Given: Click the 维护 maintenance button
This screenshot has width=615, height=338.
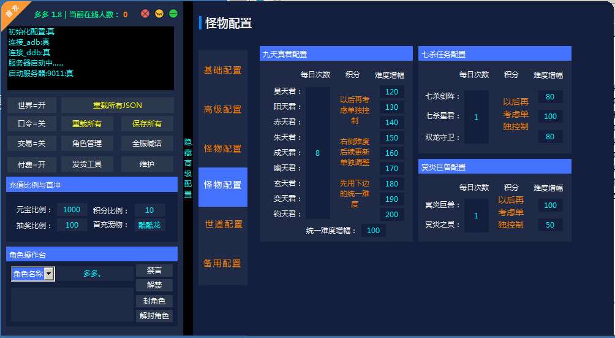Looking at the screenshot, I should point(147,164).
